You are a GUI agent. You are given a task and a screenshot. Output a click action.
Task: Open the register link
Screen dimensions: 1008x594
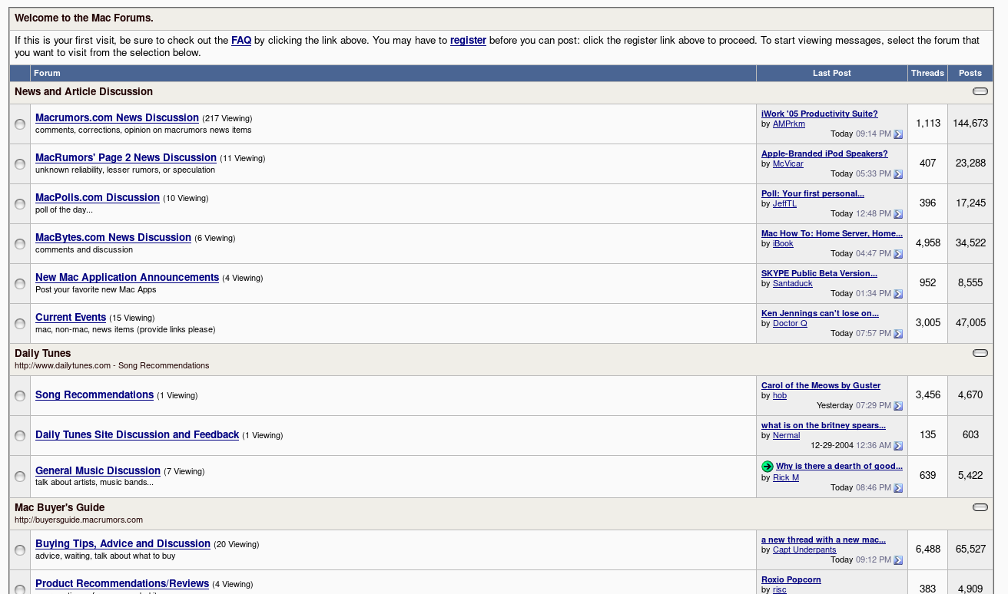tap(468, 40)
